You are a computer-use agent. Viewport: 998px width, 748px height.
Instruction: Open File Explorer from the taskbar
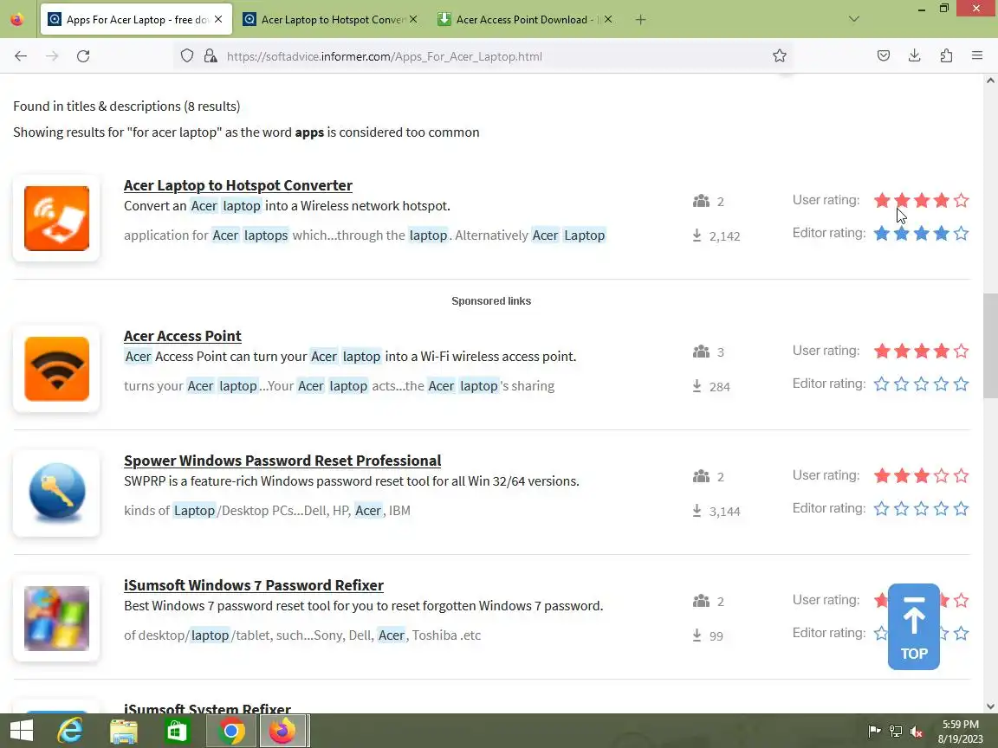coord(124,731)
